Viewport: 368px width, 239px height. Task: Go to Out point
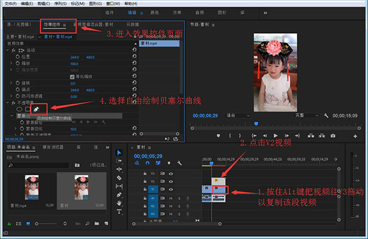click(297, 136)
